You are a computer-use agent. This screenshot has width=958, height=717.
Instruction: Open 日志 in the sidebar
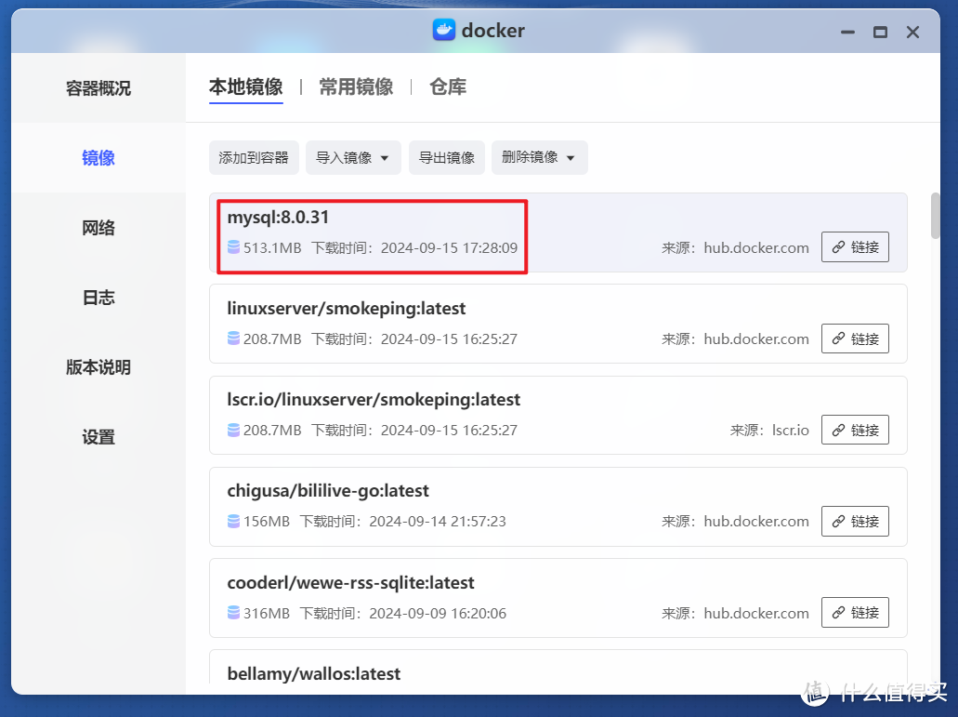[x=98, y=297]
